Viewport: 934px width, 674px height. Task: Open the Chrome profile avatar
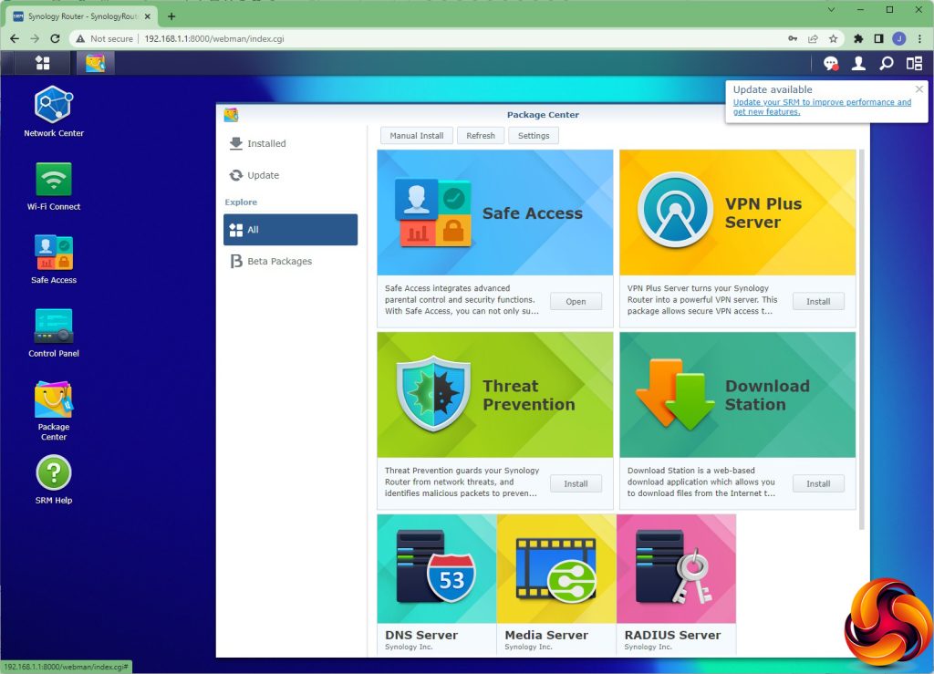coord(898,38)
